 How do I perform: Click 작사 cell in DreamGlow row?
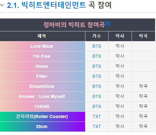(120, 86)
